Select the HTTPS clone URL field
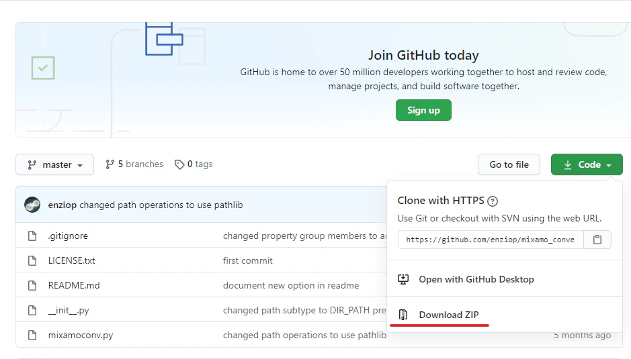 (x=491, y=240)
